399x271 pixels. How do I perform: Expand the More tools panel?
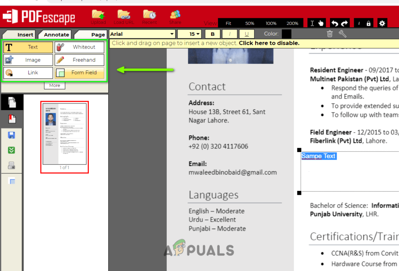[x=54, y=85]
